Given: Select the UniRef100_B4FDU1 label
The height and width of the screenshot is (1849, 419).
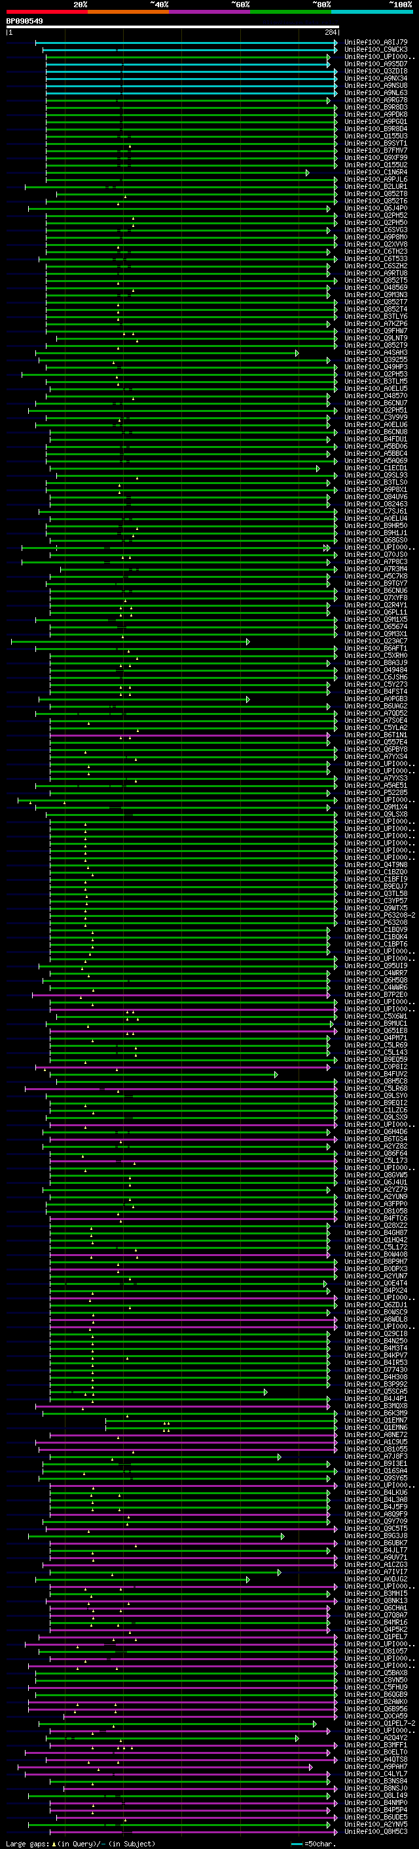Looking at the screenshot, I should 376,439.
